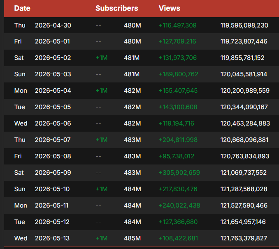This screenshot has height=249, width=279.
Task: Select date 2026-05-04
Action: [x=53, y=91]
